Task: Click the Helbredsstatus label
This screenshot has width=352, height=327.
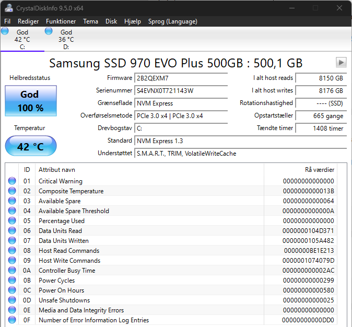Action: [30, 78]
